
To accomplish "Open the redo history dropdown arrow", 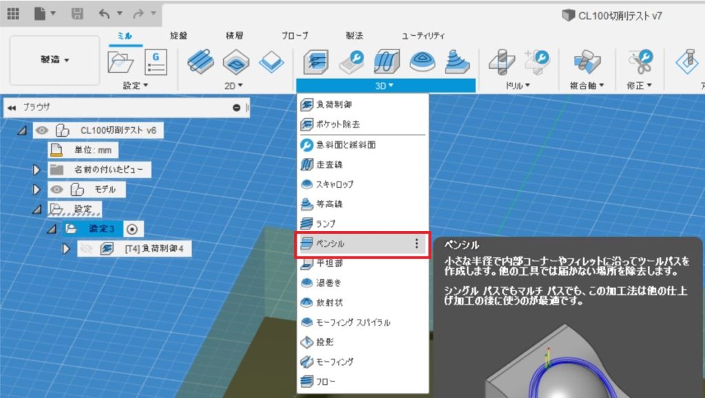I will coord(154,14).
